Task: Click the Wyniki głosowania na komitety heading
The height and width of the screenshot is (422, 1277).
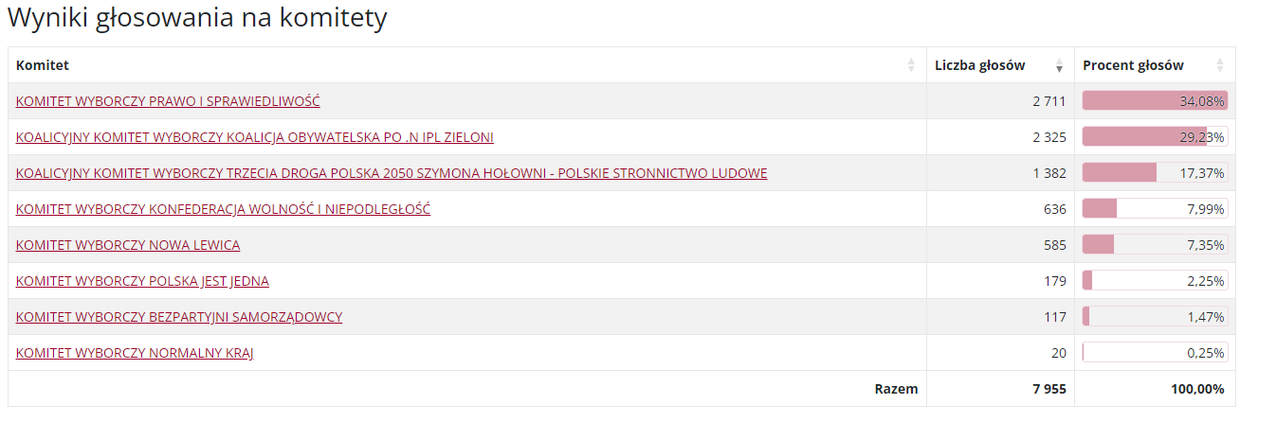Action: (x=197, y=19)
